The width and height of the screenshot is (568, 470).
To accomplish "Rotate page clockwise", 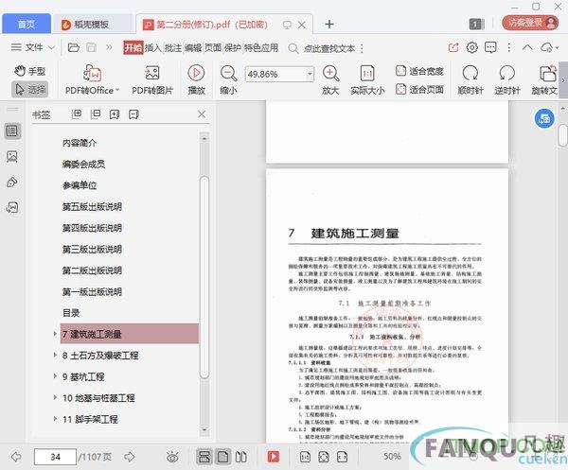I will 470,80.
